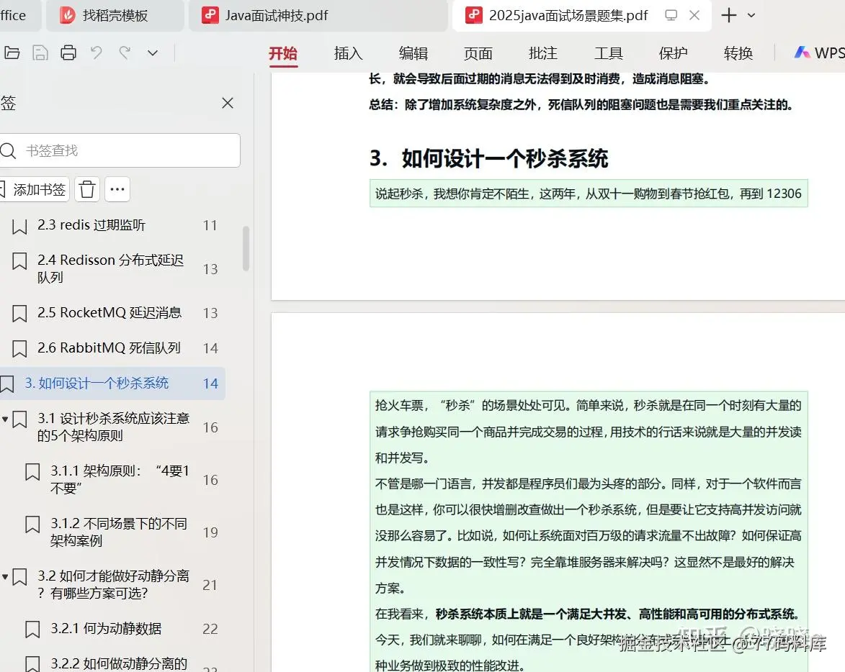Open the 工具 ribbon tab
The height and width of the screenshot is (672, 845).
click(x=609, y=53)
